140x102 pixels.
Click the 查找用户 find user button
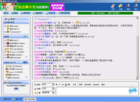tap(38, 13)
